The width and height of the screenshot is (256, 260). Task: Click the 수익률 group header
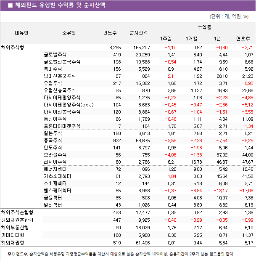pyautogui.click(x=204, y=27)
